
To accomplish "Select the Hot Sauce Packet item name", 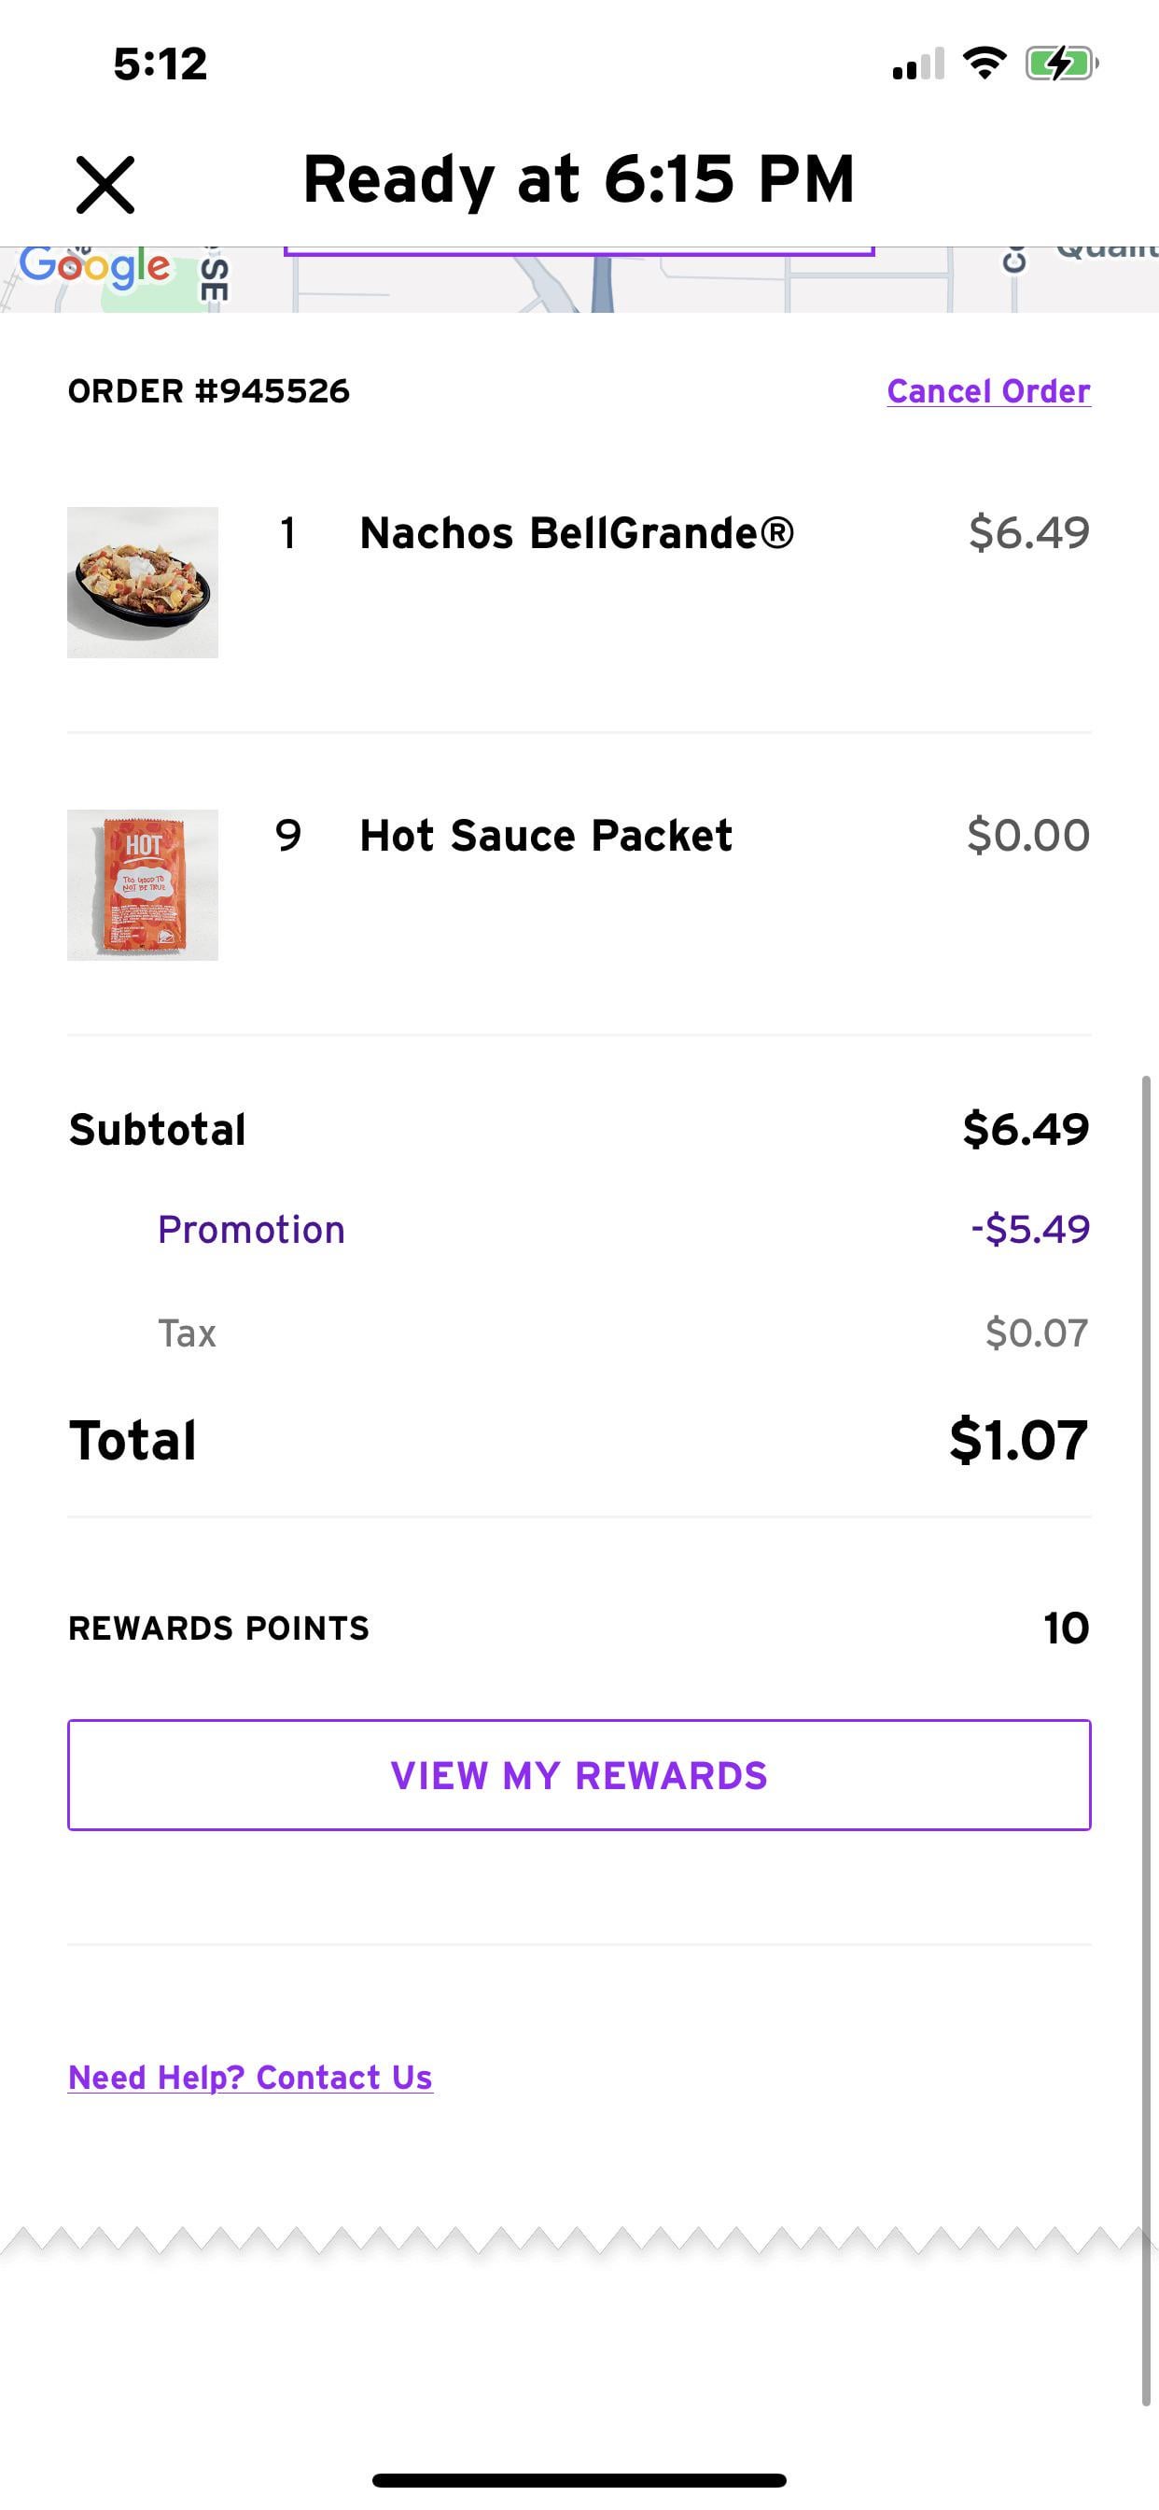I will 545,835.
